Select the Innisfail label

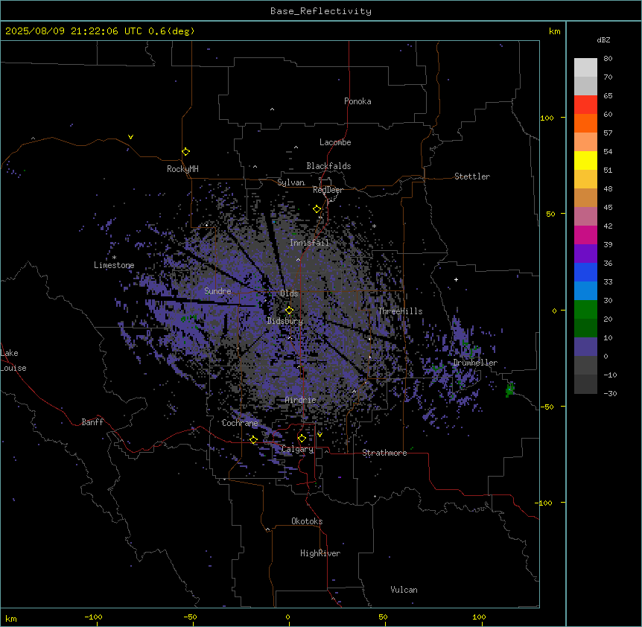(309, 243)
